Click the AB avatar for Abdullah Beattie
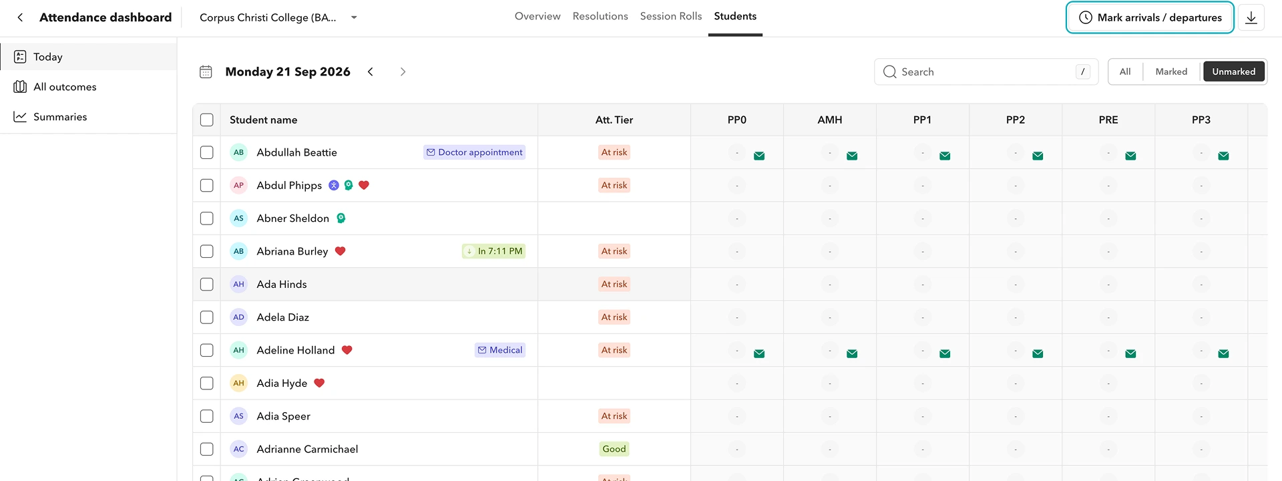 [x=238, y=152]
